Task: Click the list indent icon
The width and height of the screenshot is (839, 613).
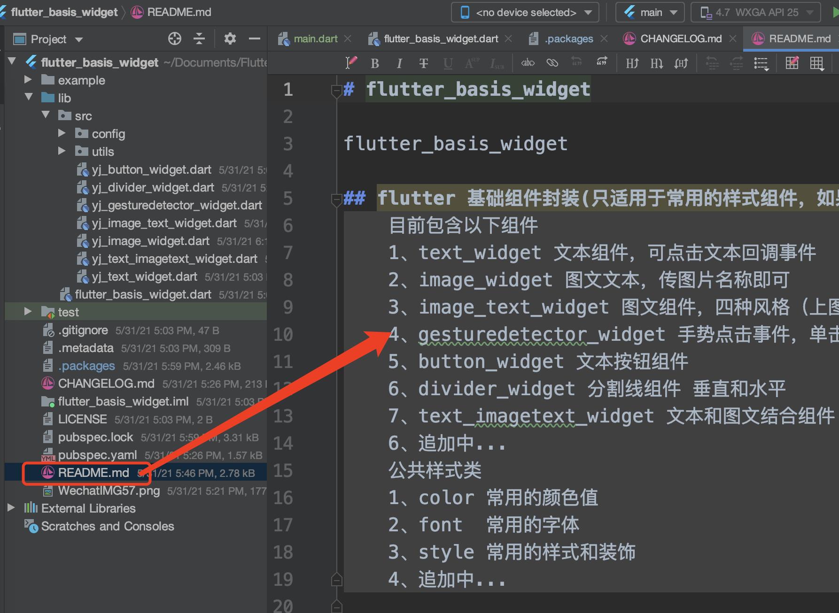Action: point(737,63)
